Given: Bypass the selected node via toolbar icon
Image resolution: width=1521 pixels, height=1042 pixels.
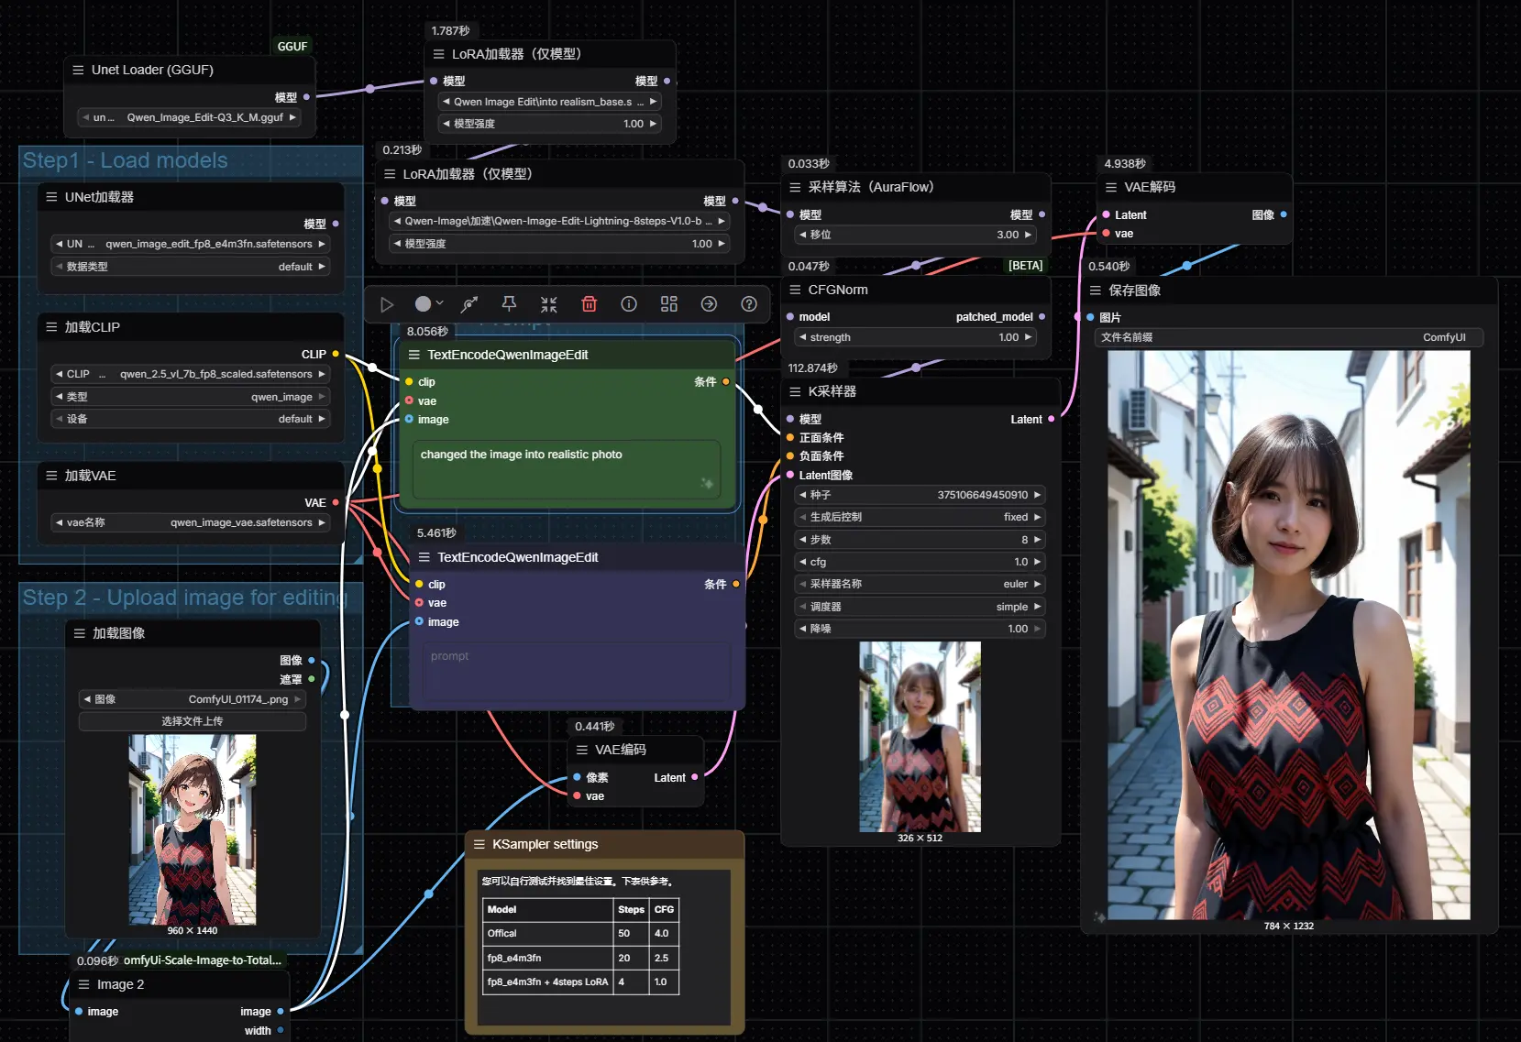Looking at the screenshot, I should [469, 304].
